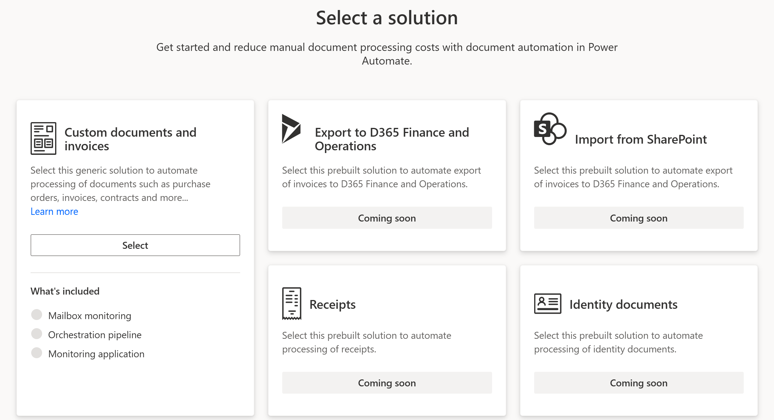This screenshot has height=420, width=774.
Task: Click the Monitoring application bullet circle
Action: [37, 353]
